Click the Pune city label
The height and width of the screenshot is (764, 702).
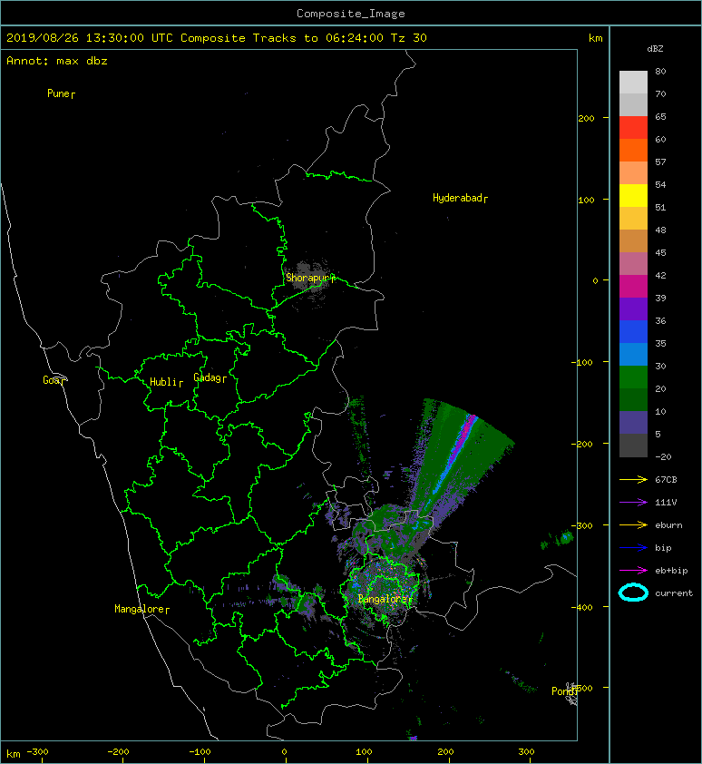point(61,93)
